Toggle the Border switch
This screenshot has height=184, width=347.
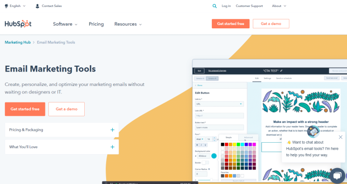coord(205,163)
